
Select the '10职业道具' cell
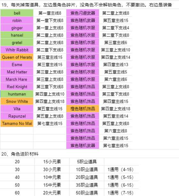(87, 169)
